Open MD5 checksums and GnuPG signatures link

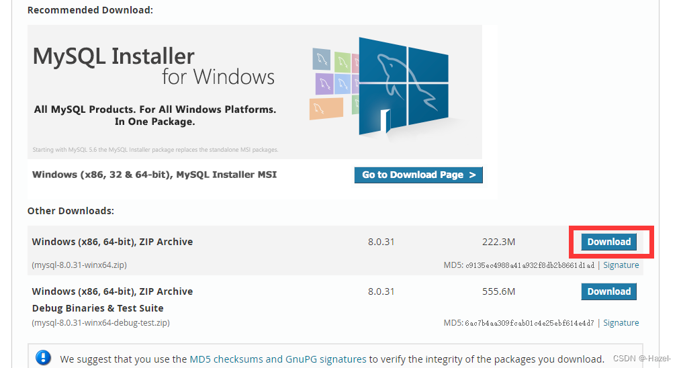tap(278, 359)
